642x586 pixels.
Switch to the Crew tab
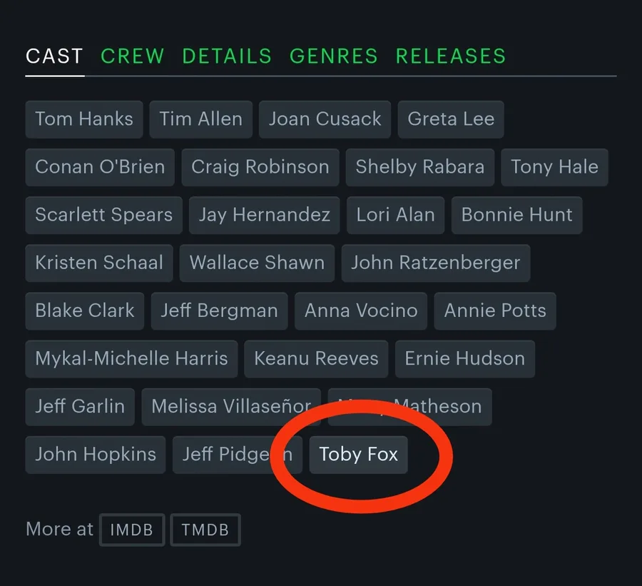tap(132, 56)
